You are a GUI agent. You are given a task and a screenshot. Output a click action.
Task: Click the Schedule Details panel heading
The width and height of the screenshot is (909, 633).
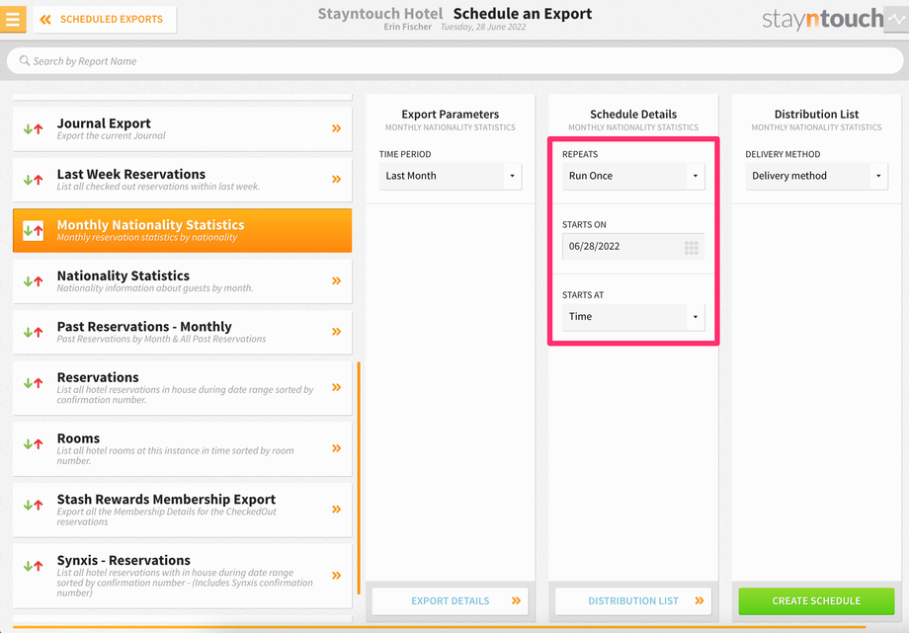pos(633,115)
